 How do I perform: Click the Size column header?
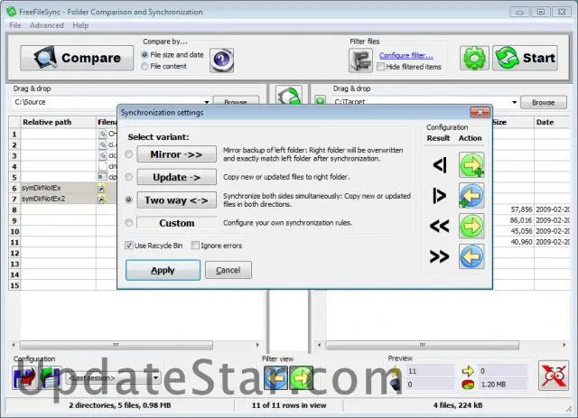point(513,122)
